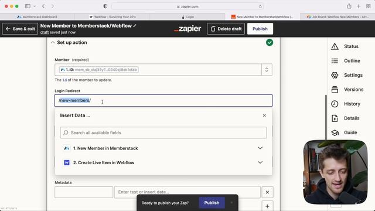Open the Outline list icon
The width and height of the screenshot is (375, 211).
[335, 61]
